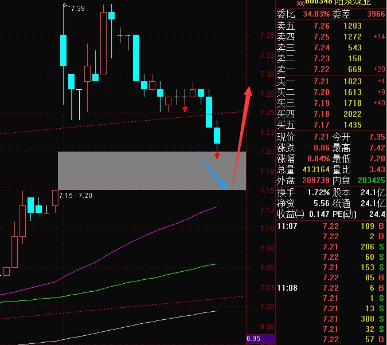Viewport: 387px width, 345px height.
Task: Click the 卖四 ask price 7.25
Action: pyautogui.click(x=321, y=37)
